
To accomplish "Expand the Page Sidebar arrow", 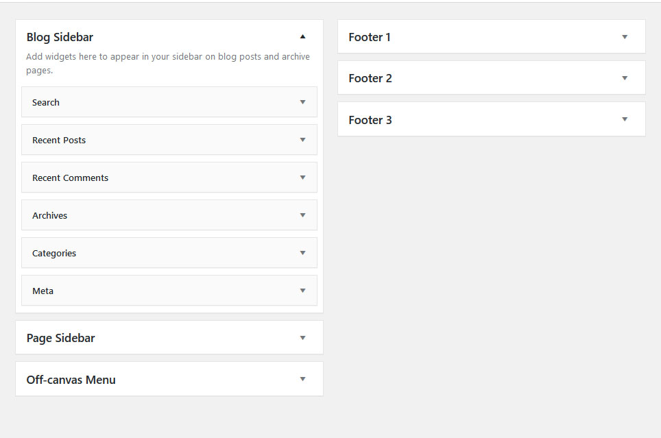I will (x=302, y=338).
